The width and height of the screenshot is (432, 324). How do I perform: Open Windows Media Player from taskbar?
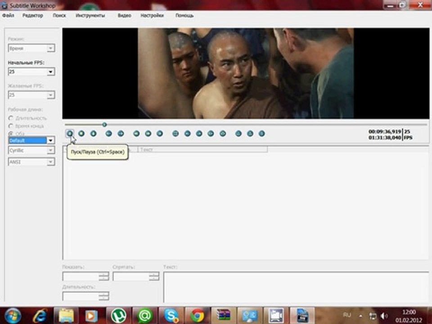tap(91, 315)
